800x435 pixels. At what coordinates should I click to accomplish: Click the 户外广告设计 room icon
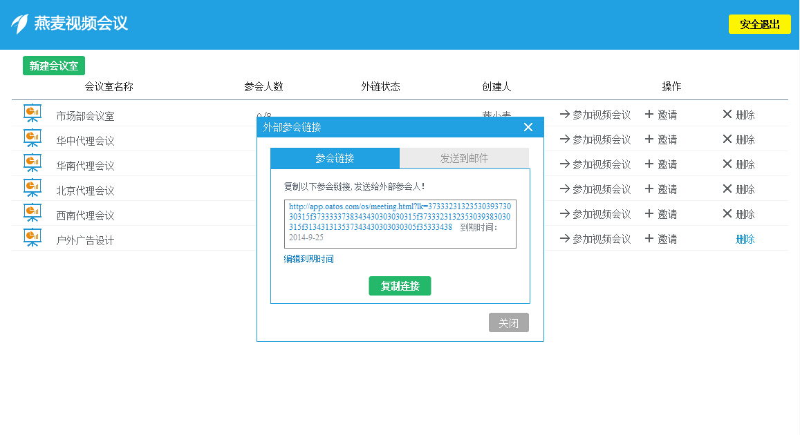(x=32, y=238)
